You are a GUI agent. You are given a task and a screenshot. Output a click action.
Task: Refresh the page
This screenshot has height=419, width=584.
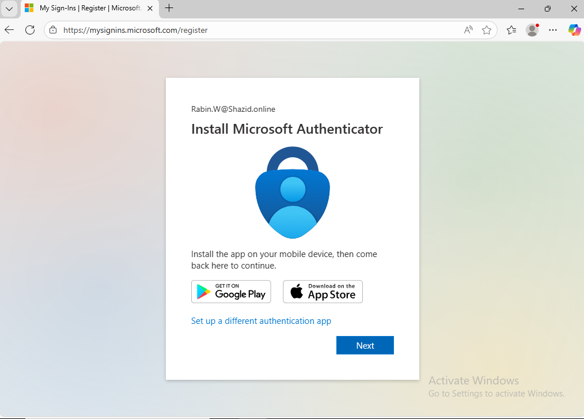coord(30,30)
